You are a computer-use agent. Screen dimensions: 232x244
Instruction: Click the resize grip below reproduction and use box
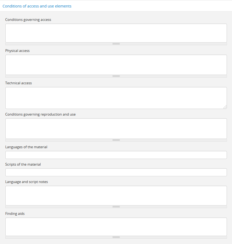[x=116, y=140]
